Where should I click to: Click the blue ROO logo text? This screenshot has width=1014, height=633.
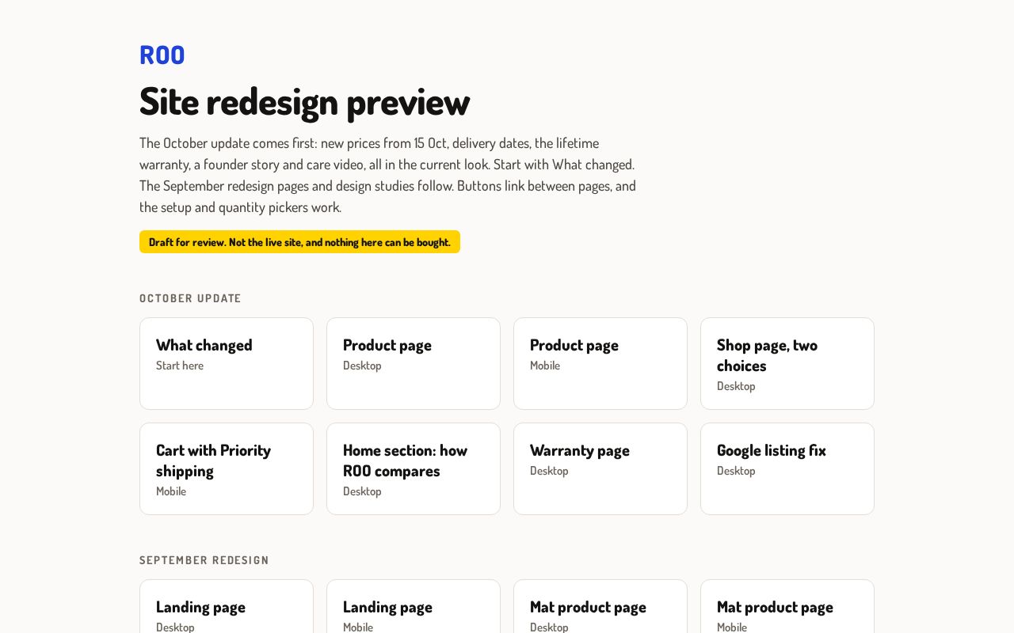pos(162,55)
